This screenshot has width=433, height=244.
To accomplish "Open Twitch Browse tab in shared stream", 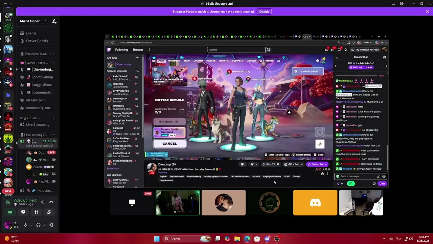I will (x=138, y=50).
